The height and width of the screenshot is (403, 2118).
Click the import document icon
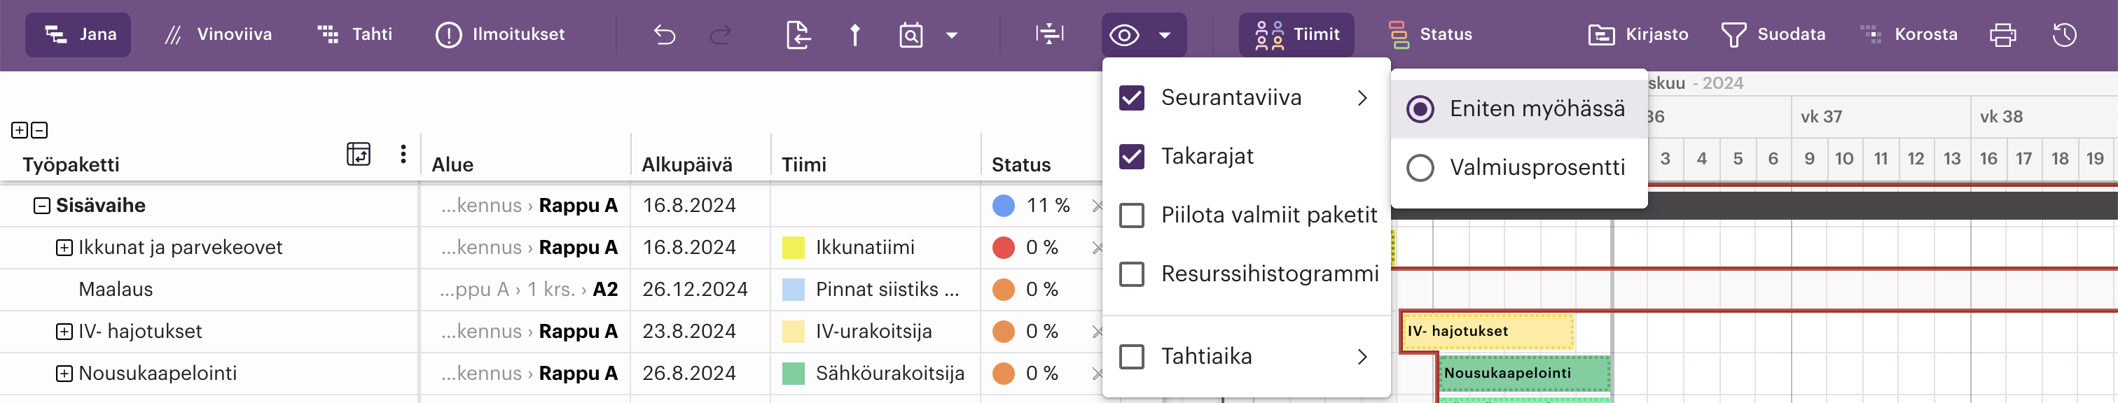click(798, 34)
